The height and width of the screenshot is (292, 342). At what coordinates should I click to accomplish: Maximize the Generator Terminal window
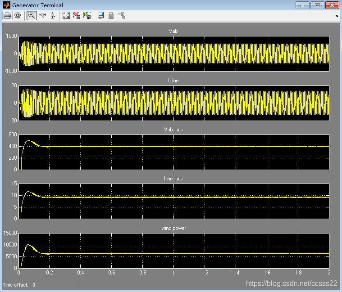[317, 5]
